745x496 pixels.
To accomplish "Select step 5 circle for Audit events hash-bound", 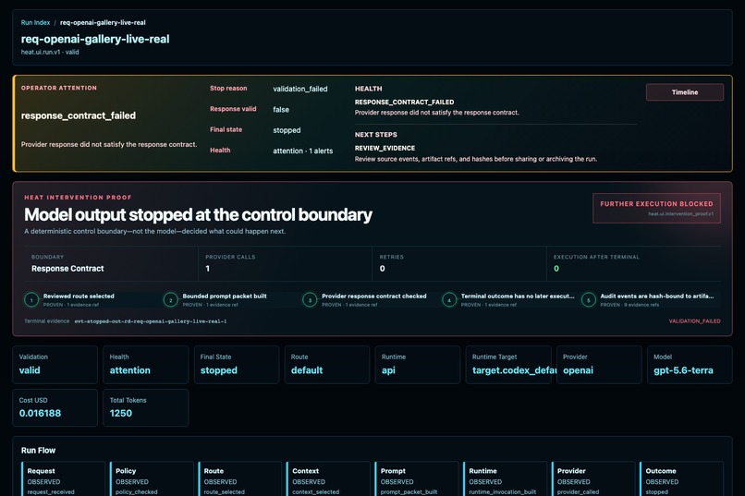I will 588,300.
